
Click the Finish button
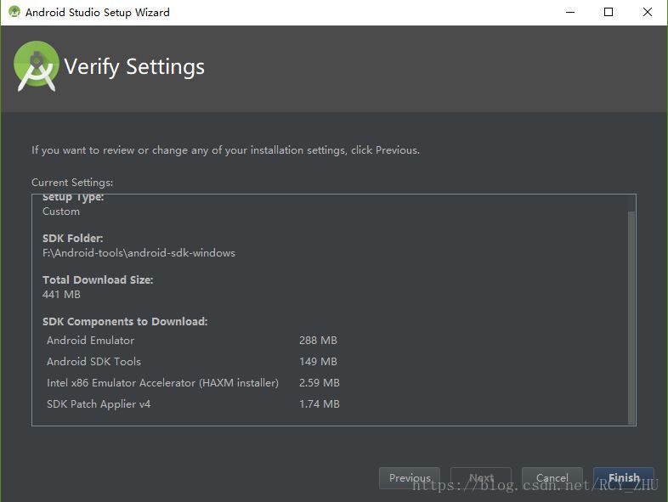[x=623, y=477]
